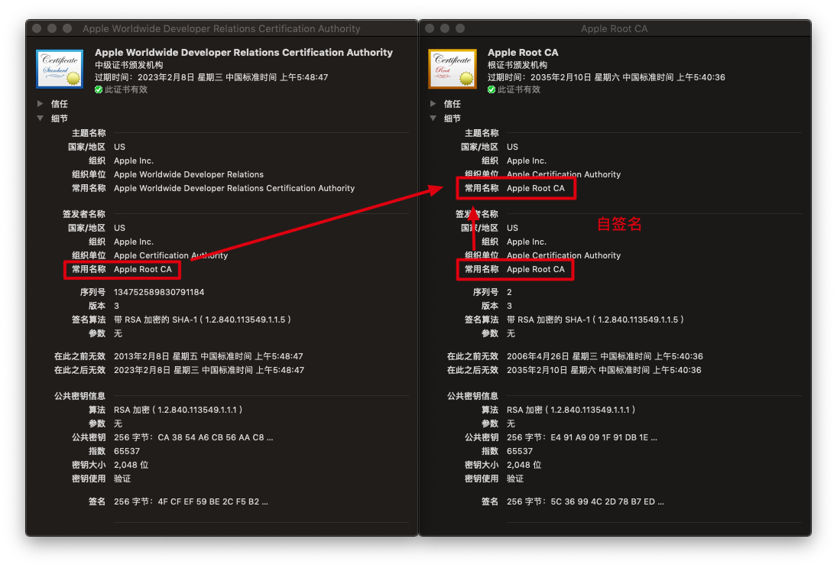Click not-valid-before date 2013年2月8日
Screen dimensions: 837x568
coord(208,356)
